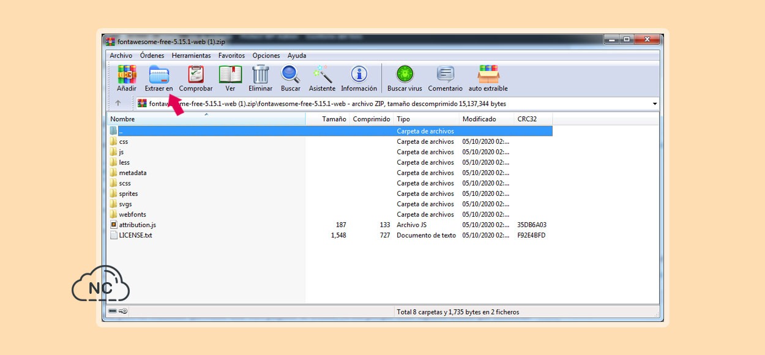Click the Comentario toolbar icon

click(446, 75)
